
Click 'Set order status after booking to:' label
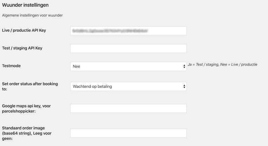(30, 87)
